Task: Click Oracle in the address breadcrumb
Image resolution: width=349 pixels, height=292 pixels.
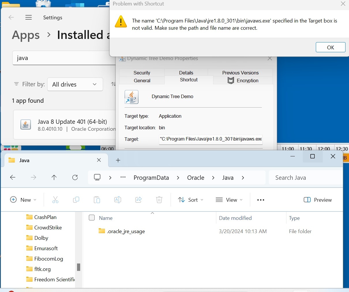Action: tap(196, 178)
